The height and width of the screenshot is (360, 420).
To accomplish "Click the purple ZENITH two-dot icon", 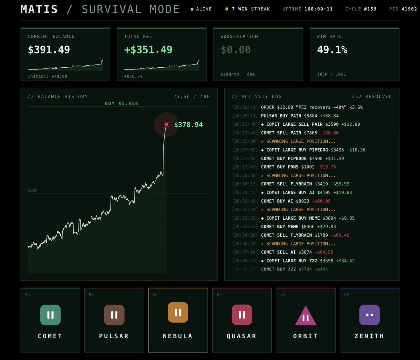I will click(x=369, y=315).
